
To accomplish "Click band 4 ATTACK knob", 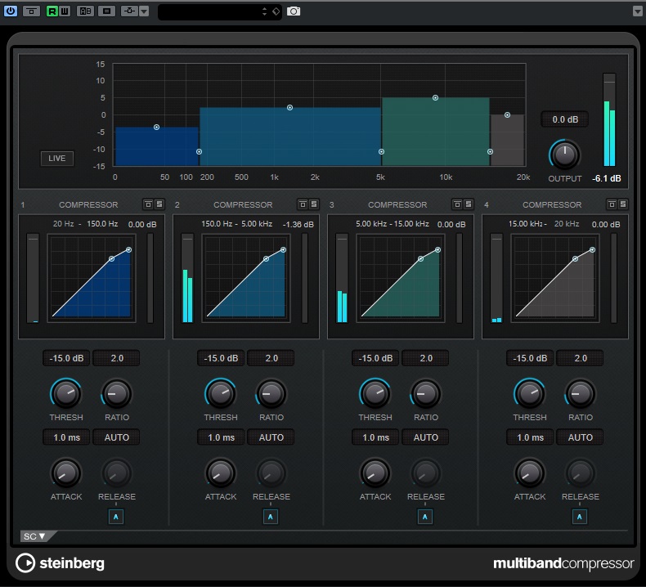I will [529, 473].
